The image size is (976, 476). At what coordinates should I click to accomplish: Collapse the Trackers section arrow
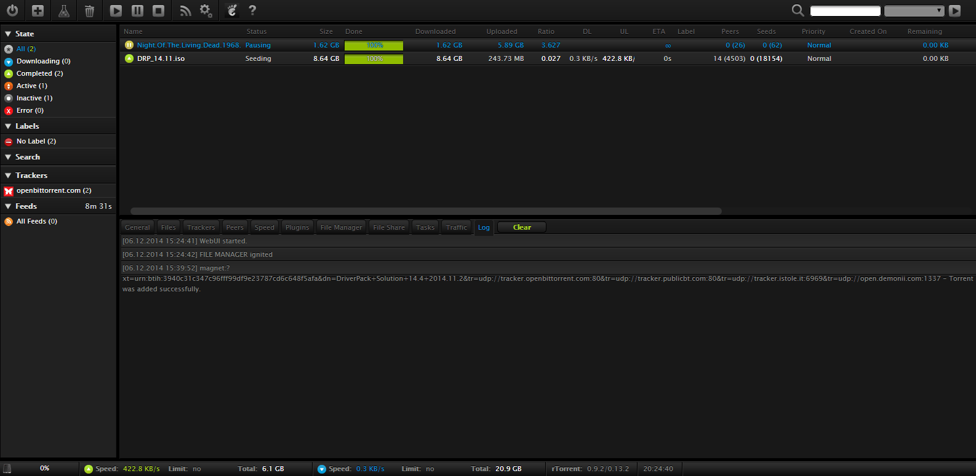(8, 175)
